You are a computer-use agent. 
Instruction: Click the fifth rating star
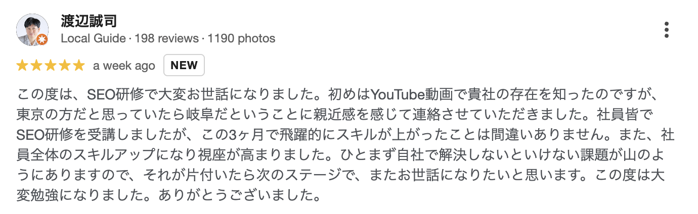tap(78, 66)
